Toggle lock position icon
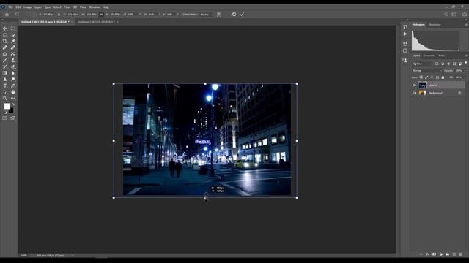Viewport: 469px width, 263px height. point(432,77)
